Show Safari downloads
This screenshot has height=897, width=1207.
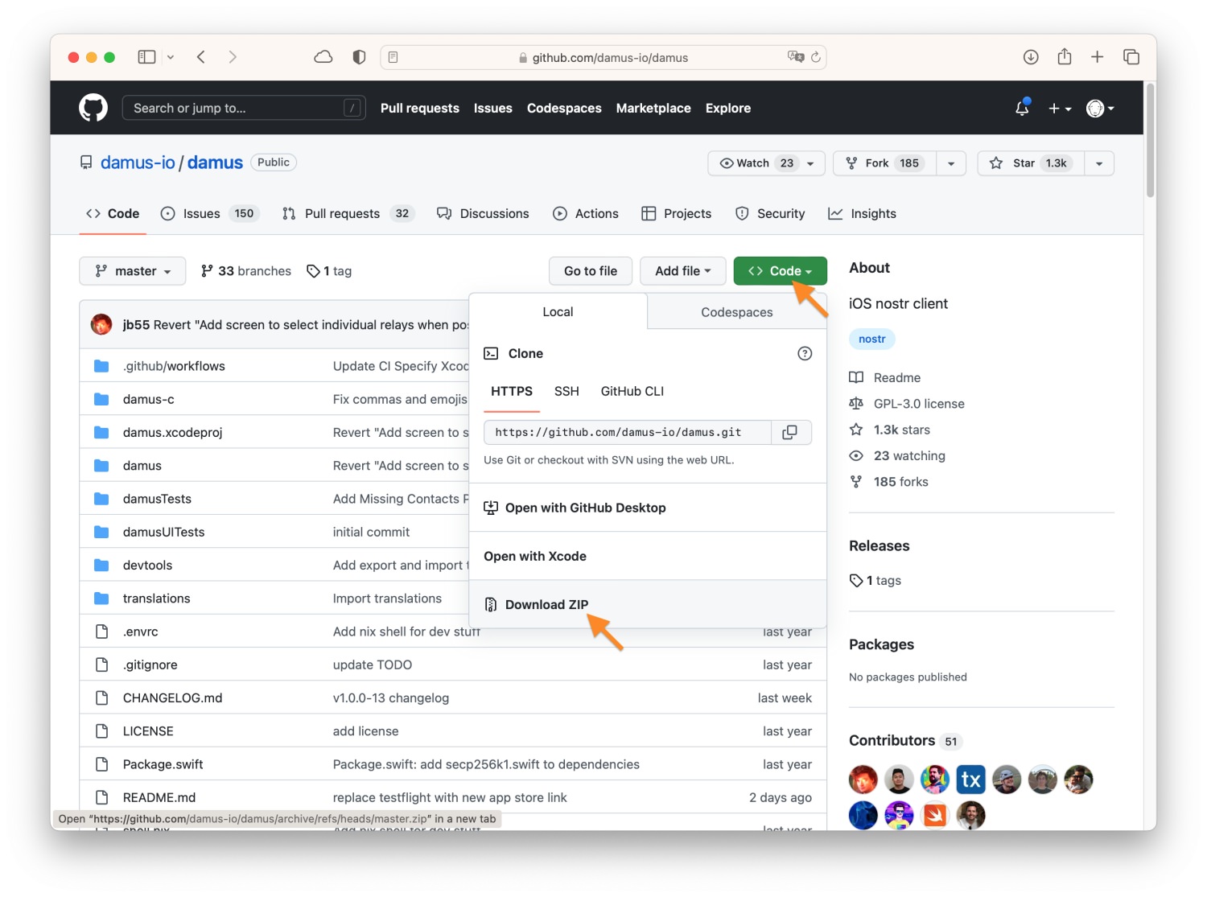pos(1031,57)
